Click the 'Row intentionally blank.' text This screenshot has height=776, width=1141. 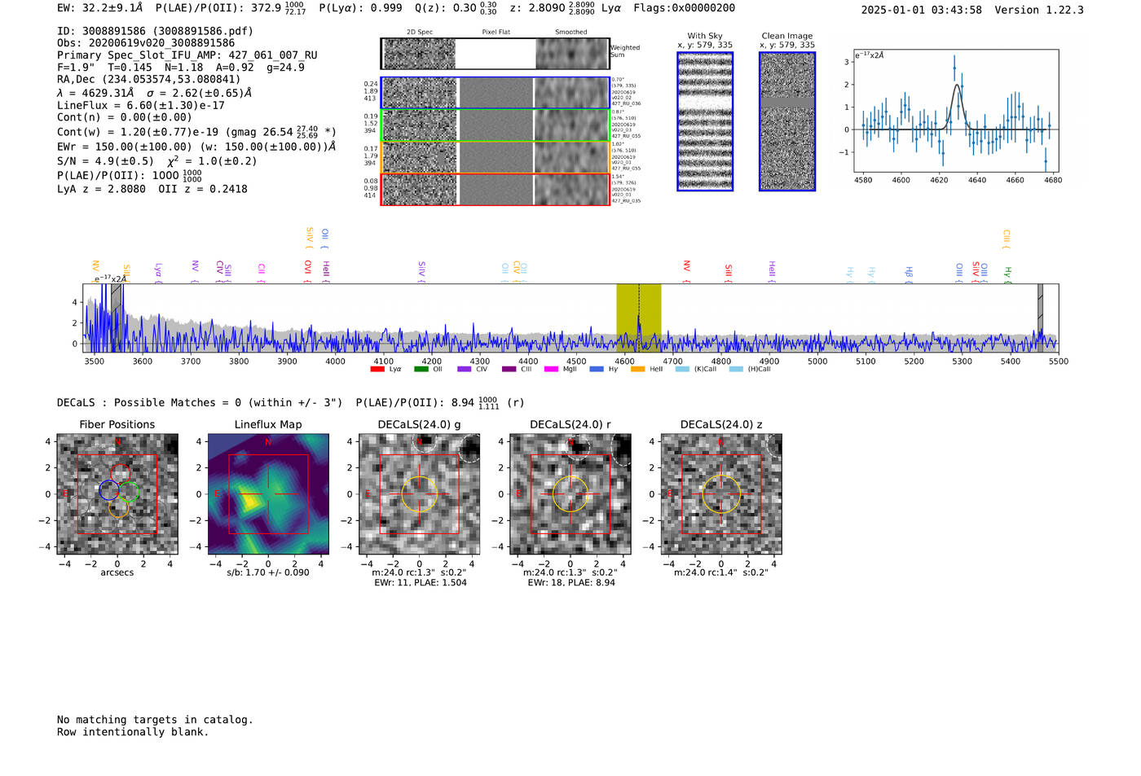(x=133, y=732)
